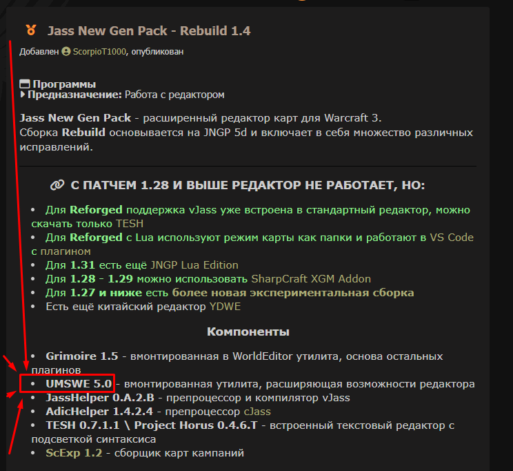513x471 pixels.
Task: Expand the Предназначение disclosure triangle
Action: pyautogui.click(x=23, y=95)
